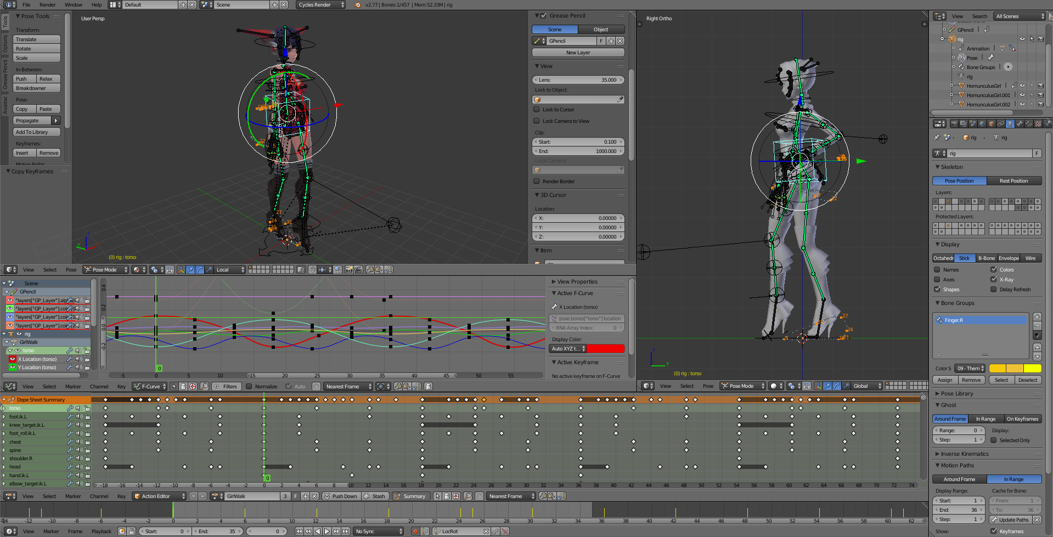
Task: Open the File menu
Action: coord(25,4)
